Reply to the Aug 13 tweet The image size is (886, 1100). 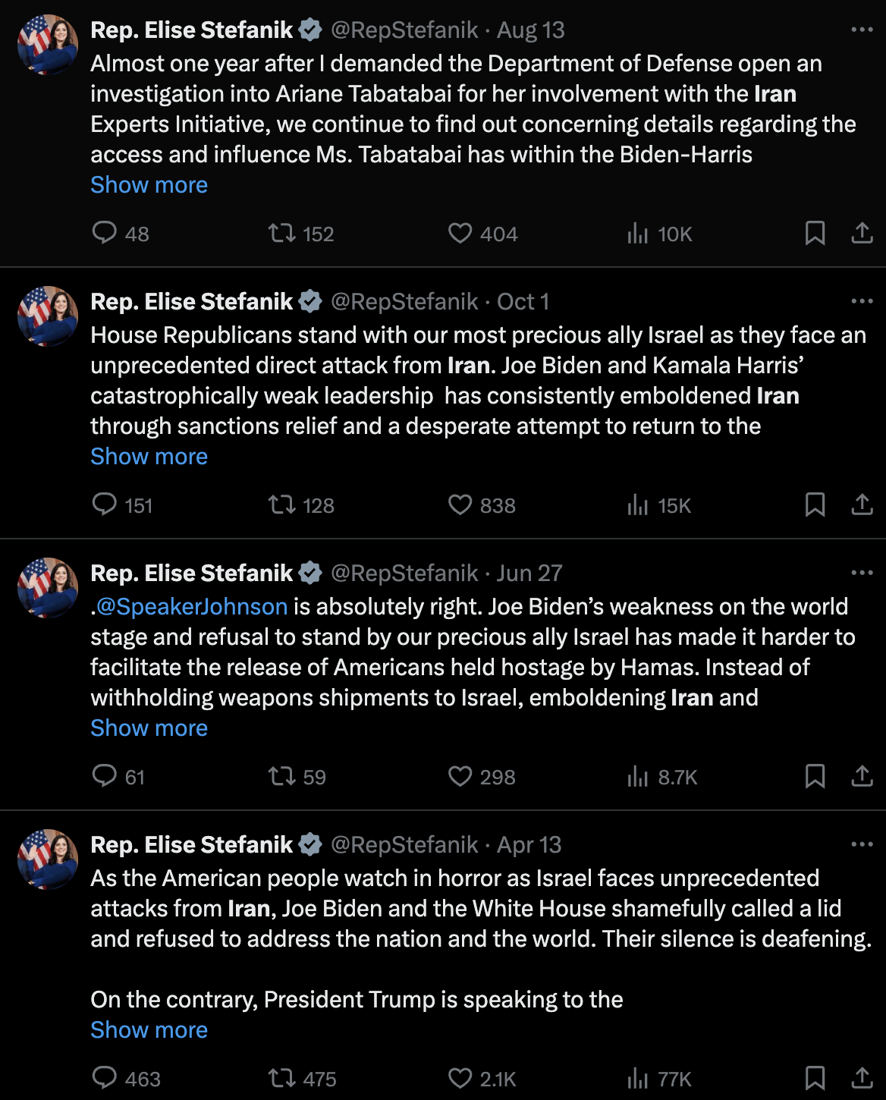[x=104, y=232]
